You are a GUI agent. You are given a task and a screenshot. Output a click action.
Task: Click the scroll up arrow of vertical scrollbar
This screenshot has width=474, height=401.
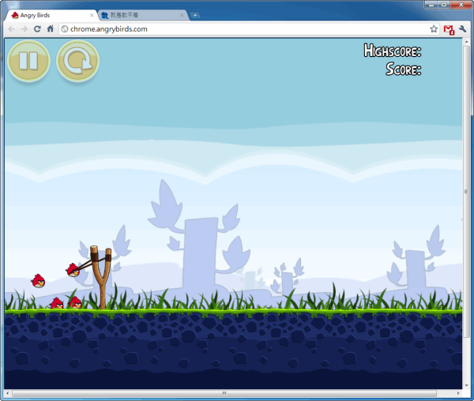(466, 42)
